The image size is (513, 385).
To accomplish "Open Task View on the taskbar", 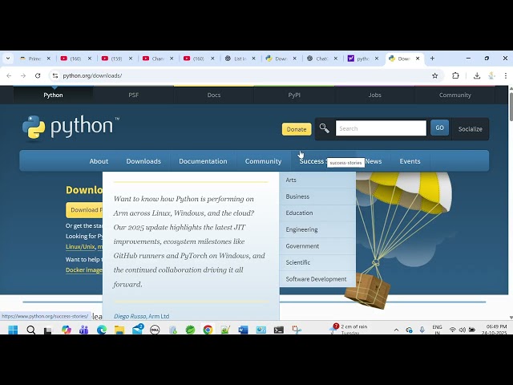I will point(48,330).
